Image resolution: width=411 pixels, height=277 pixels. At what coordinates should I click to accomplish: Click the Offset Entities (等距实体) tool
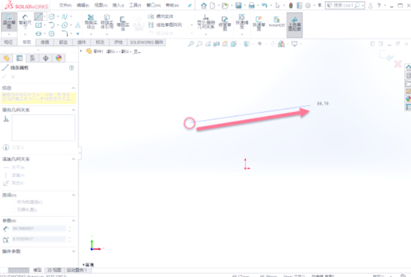pos(123,23)
